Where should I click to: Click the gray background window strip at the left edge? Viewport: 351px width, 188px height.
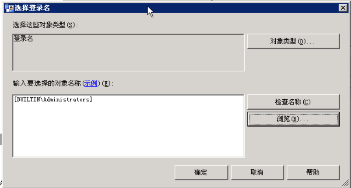[1, 139]
